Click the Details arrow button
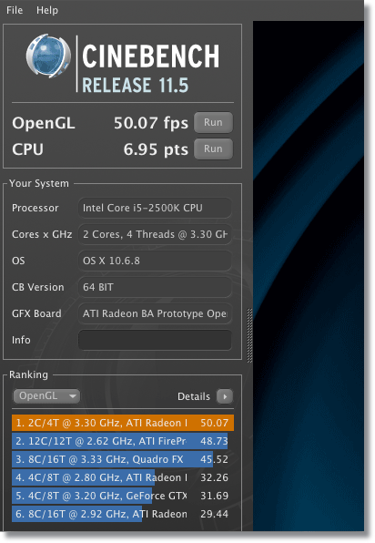Viewport: 375px width, 543px height. (225, 396)
